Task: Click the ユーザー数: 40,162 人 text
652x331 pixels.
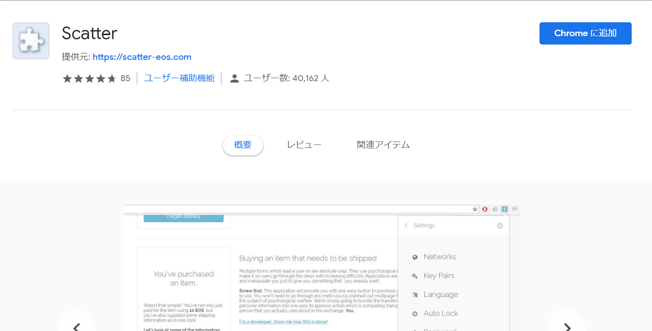Action: pos(286,78)
